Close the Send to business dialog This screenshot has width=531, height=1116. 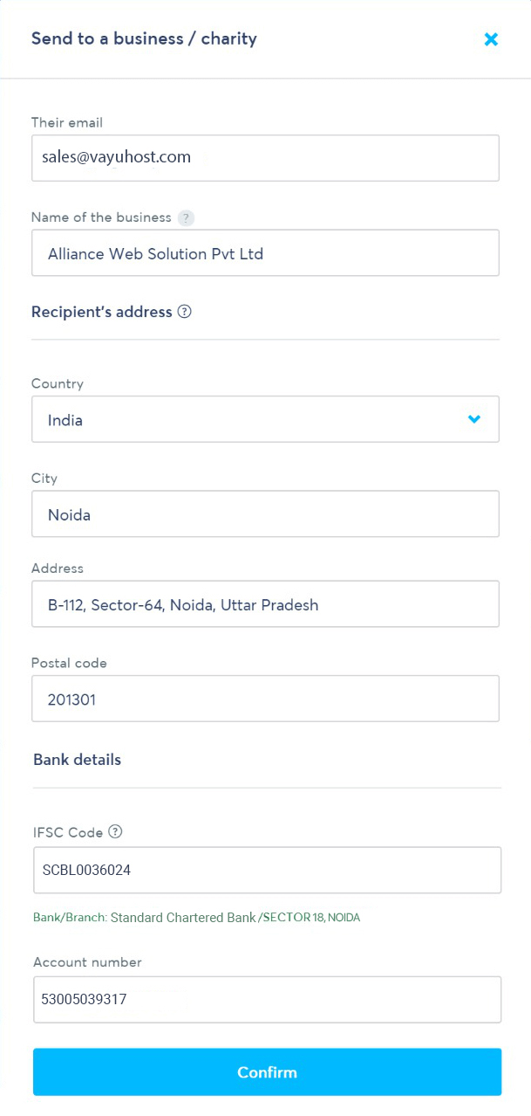[x=491, y=39]
